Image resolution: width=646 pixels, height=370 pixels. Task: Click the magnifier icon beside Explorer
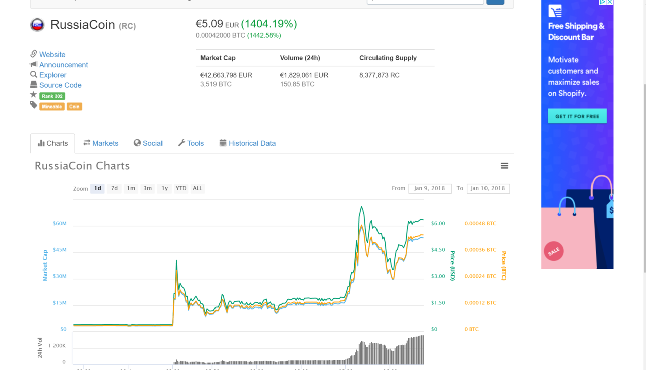pos(34,74)
